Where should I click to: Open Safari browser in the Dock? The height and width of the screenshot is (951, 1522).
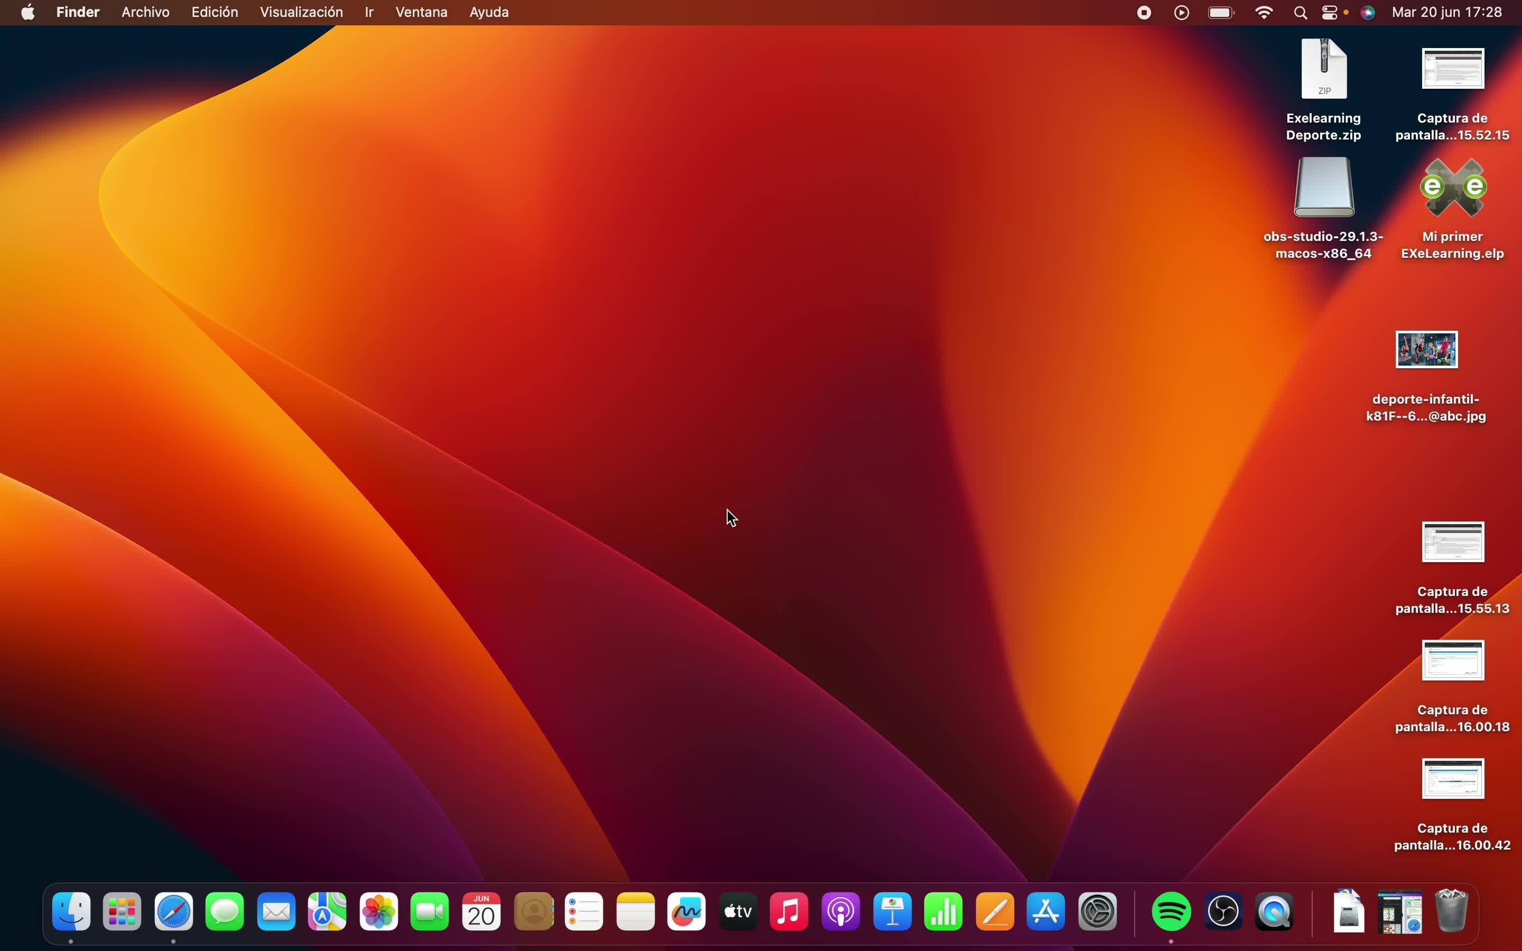point(173,911)
